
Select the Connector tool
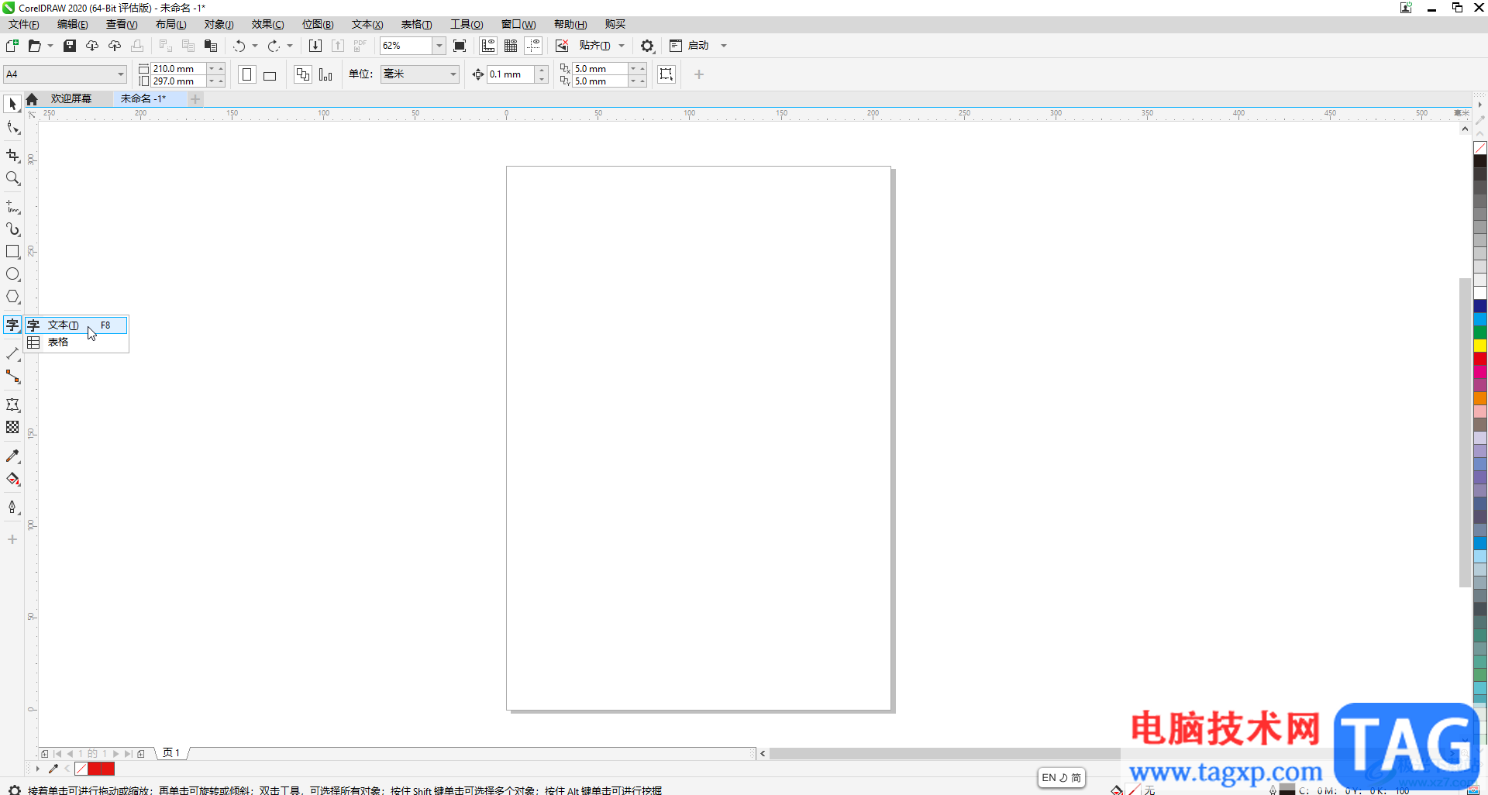point(12,377)
